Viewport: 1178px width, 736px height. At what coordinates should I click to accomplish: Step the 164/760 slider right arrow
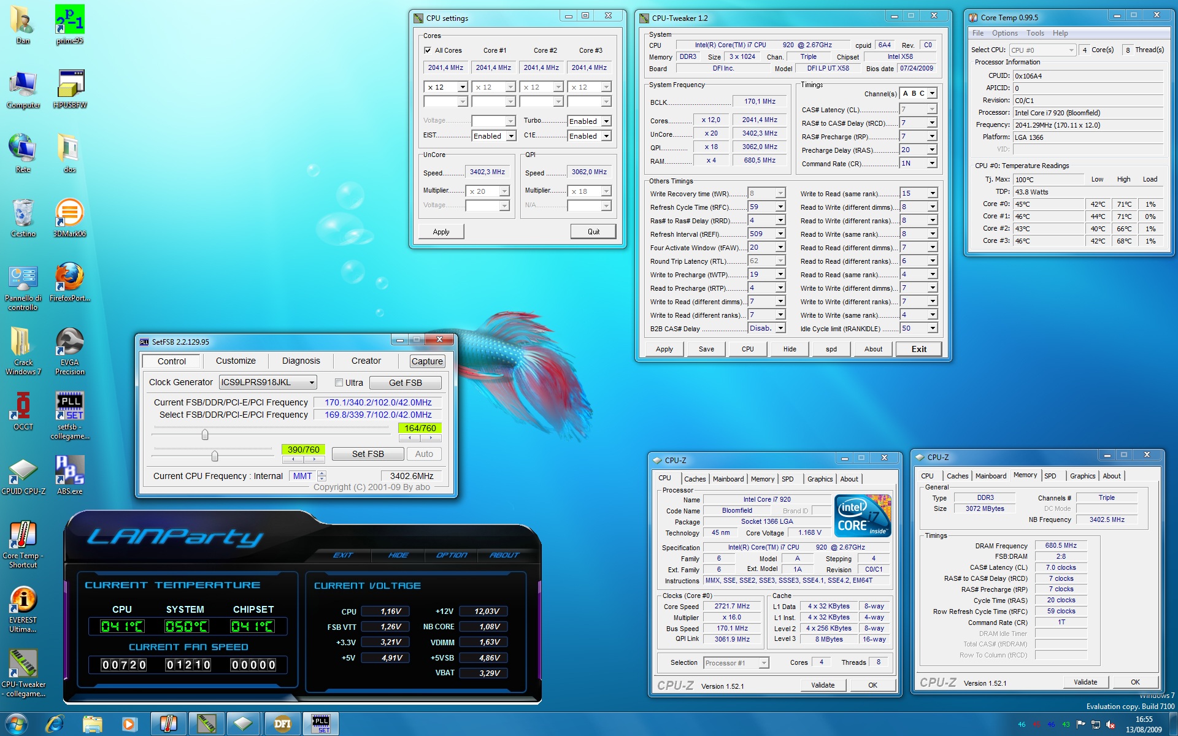[x=431, y=438]
